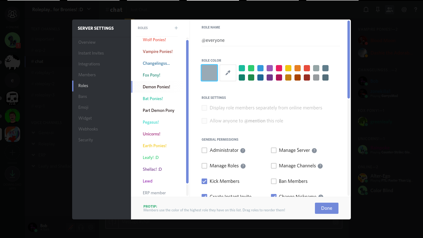Open the custom color eyedropper picker

point(228,73)
